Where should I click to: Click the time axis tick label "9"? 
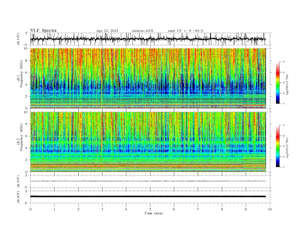pyautogui.click(x=246, y=209)
